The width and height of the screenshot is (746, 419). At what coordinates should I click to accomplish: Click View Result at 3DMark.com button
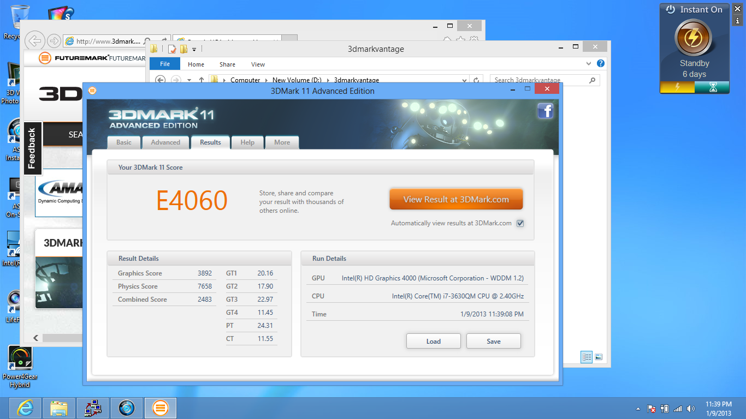[x=456, y=199]
